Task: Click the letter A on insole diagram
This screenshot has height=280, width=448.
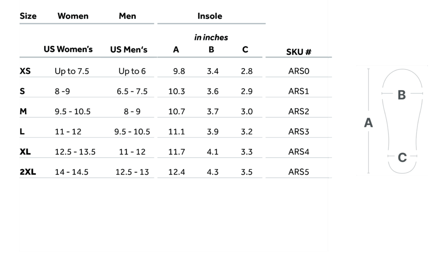Action: click(x=368, y=123)
